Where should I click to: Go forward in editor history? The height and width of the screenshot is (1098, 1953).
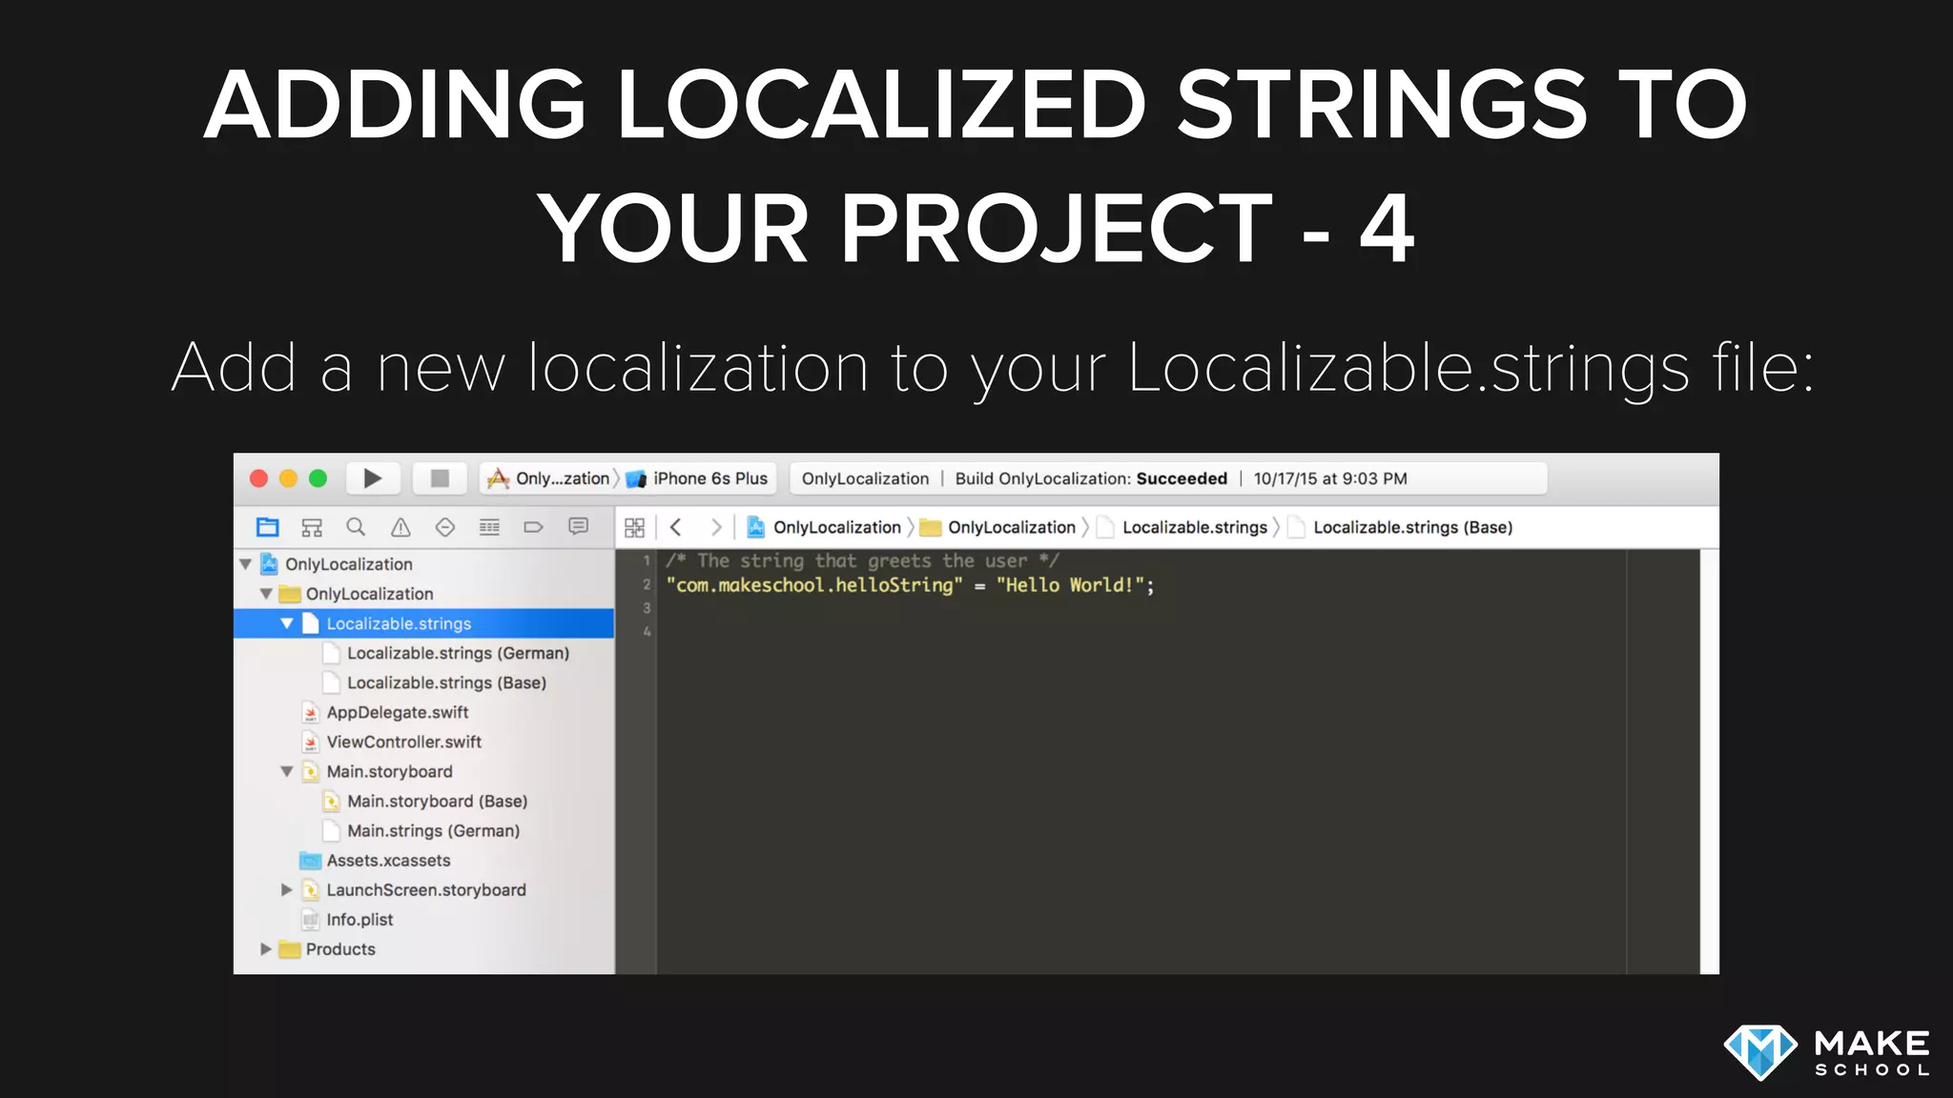click(x=716, y=527)
